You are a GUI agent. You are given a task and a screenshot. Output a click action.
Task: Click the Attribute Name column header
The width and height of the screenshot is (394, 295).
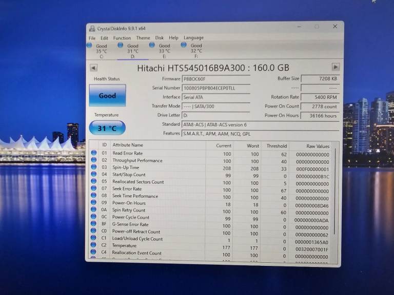[158, 145]
